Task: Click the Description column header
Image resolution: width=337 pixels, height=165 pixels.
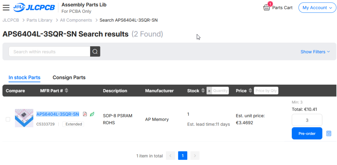Action: [115, 91]
